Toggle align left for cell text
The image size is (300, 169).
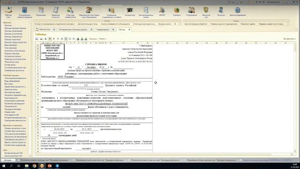(62, 38)
